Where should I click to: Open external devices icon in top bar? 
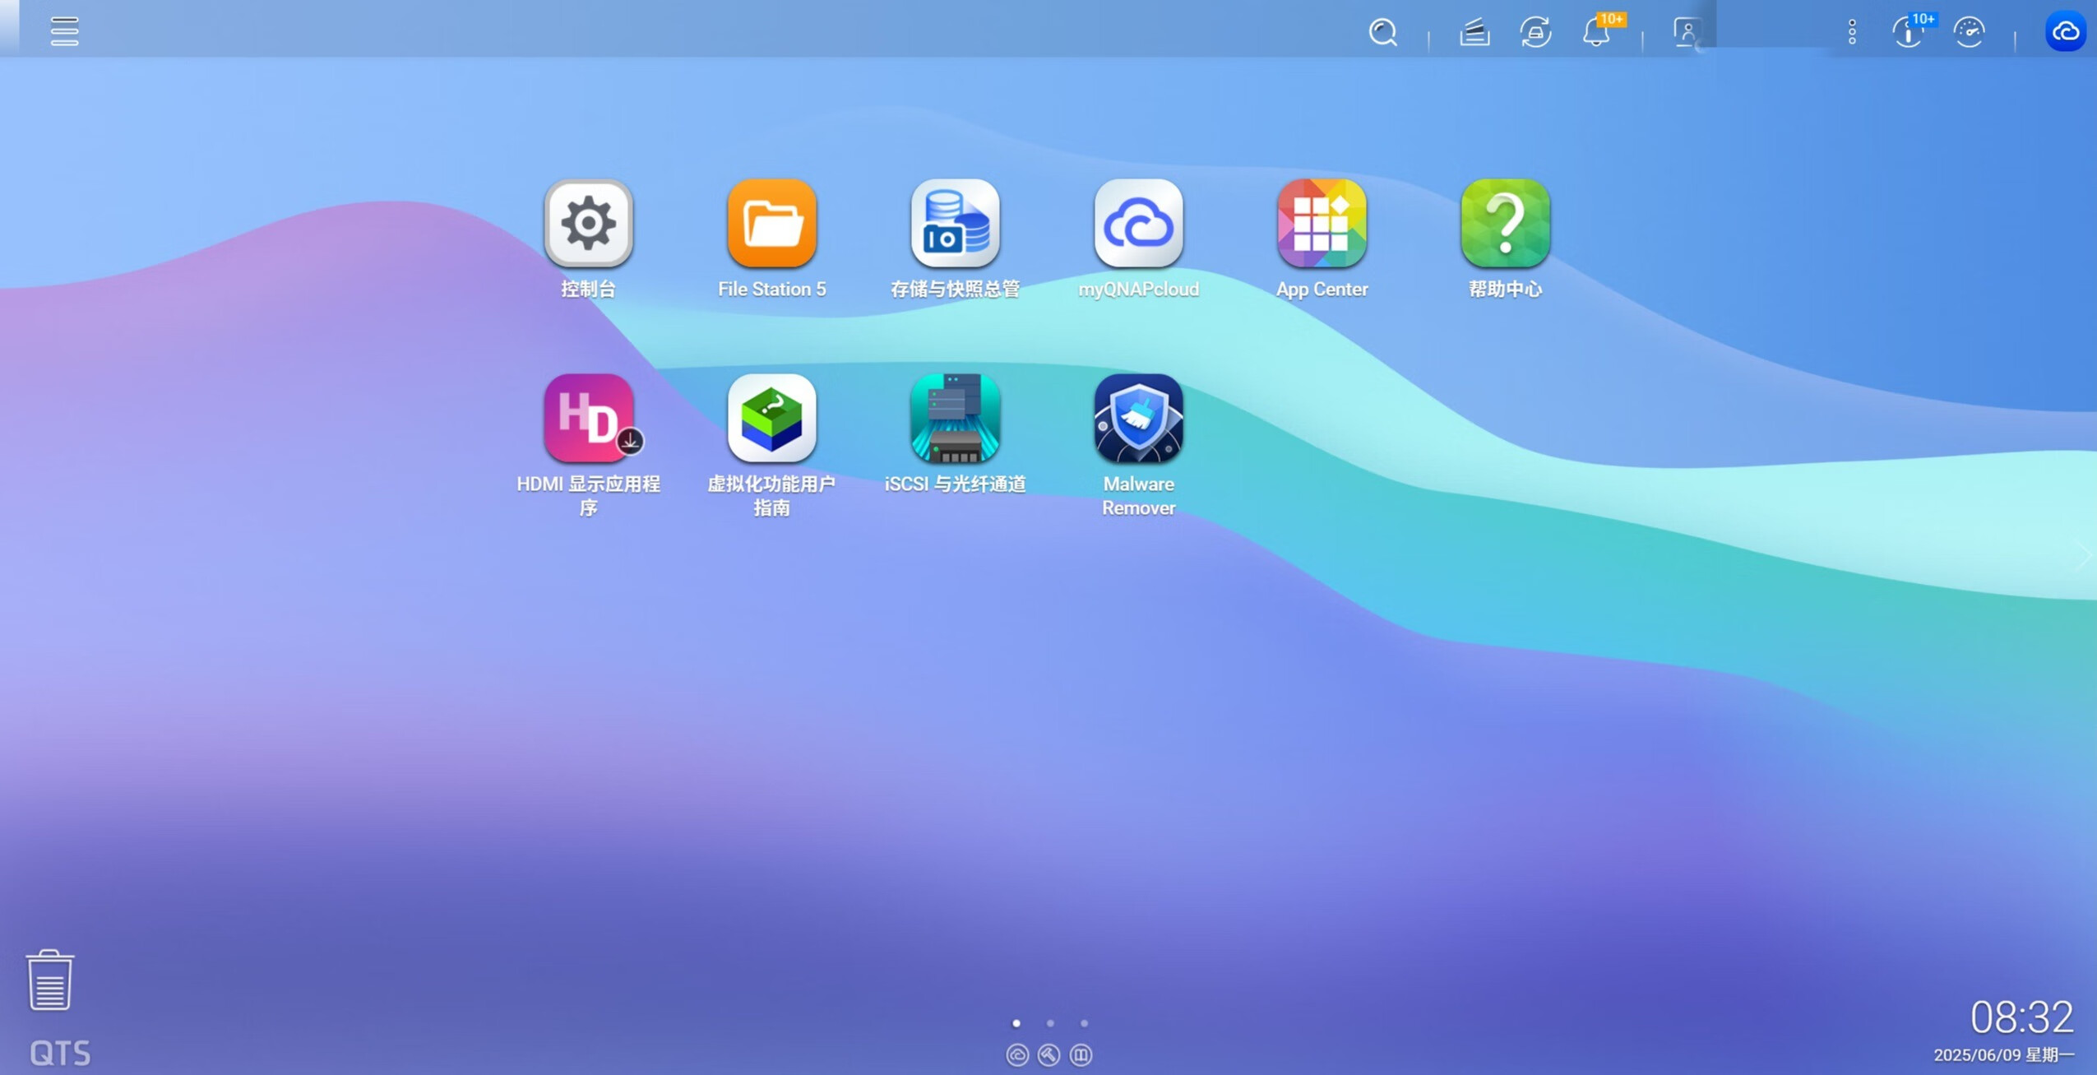pyautogui.click(x=1535, y=32)
